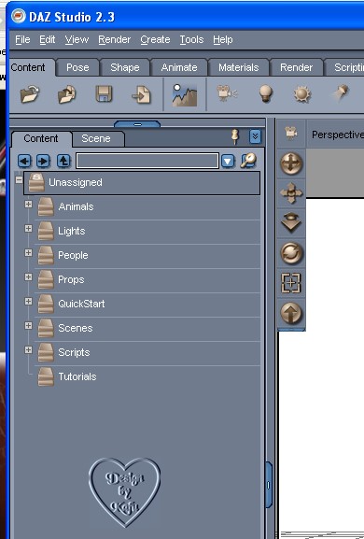
Task: Click the Save floppy disk icon
Action: coord(104,94)
